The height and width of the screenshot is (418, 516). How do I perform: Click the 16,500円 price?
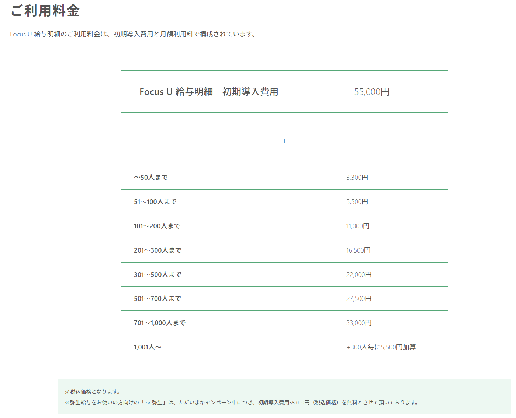(x=358, y=250)
